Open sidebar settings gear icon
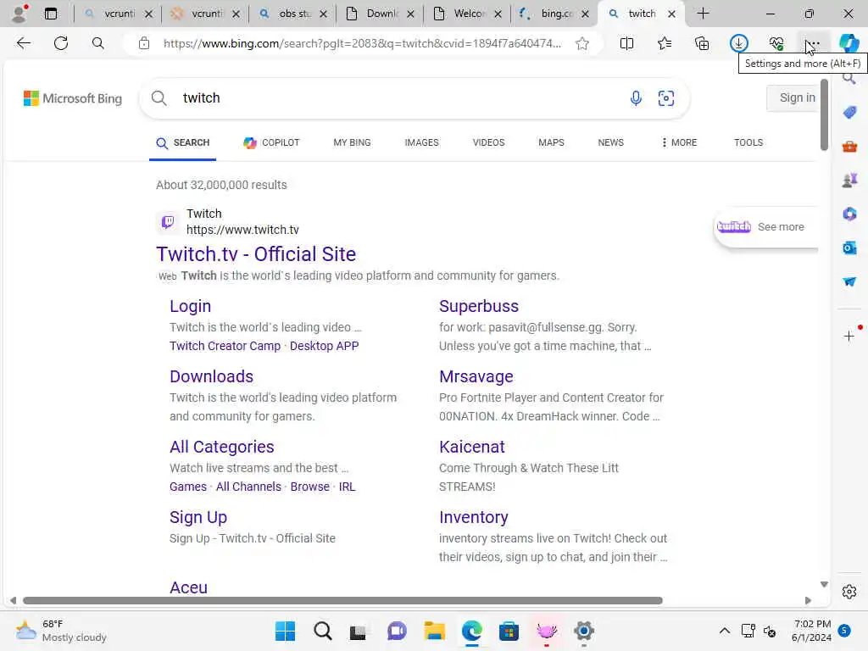868x651 pixels. pos(849,592)
